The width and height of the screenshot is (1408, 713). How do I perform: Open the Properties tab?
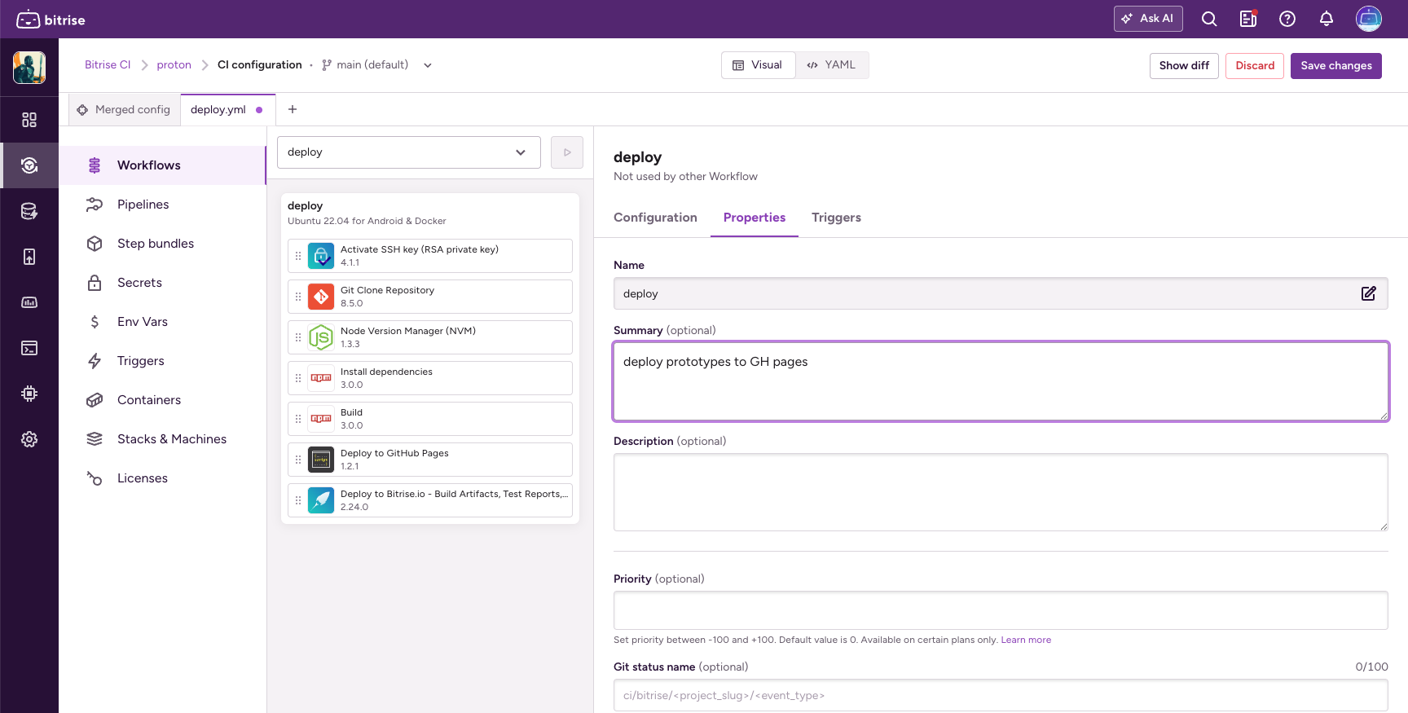pos(755,218)
